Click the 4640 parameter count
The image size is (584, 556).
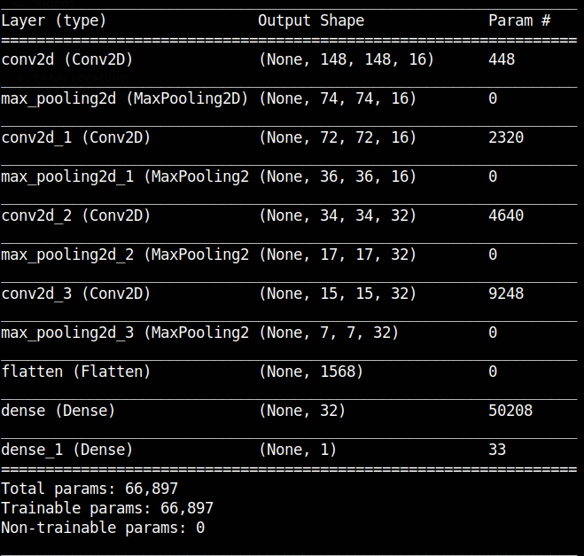(506, 215)
